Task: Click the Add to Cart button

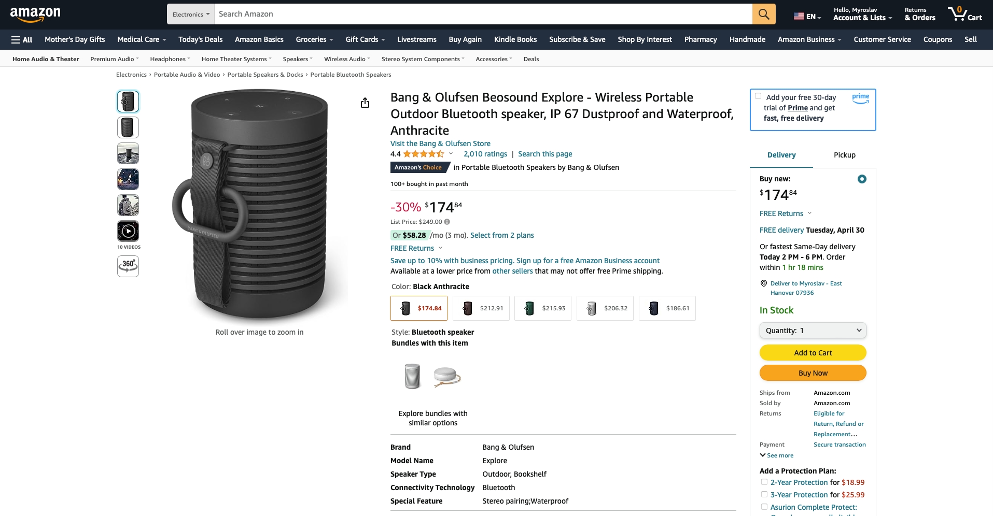Action: pyautogui.click(x=813, y=353)
